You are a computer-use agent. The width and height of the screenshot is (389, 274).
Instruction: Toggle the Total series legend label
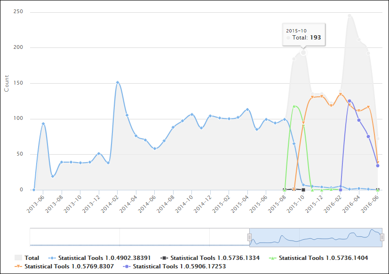(32, 258)
